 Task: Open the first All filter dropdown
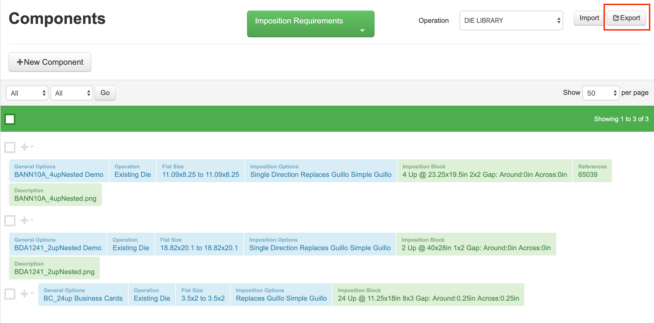coord(27,93)
